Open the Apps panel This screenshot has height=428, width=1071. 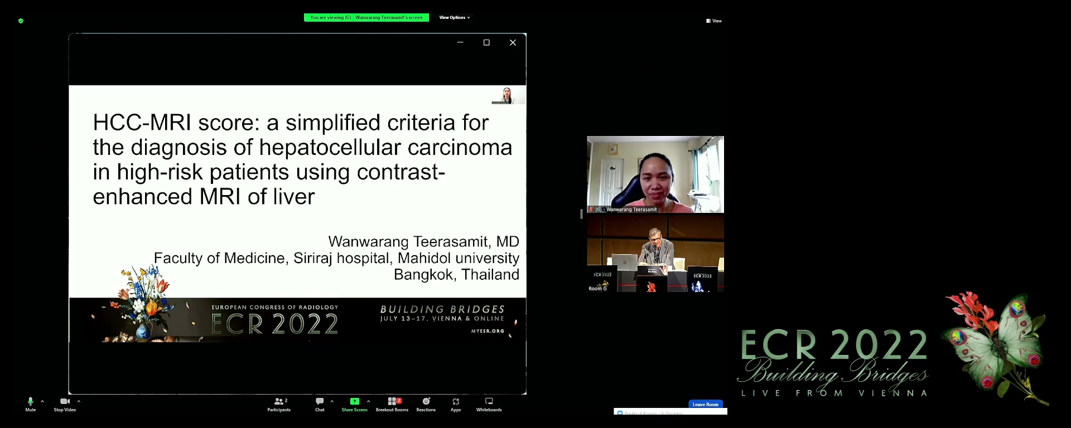tap(456, 405)
